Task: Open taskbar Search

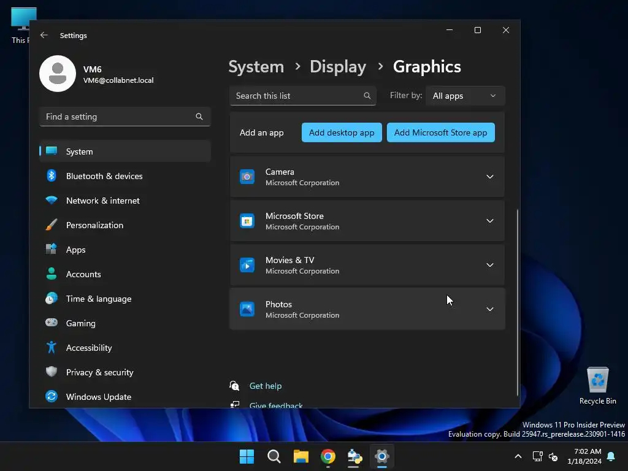Action: click(274, 456)
